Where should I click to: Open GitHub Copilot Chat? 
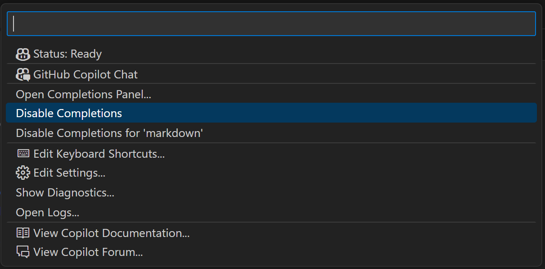pyautogui.click(x=86, y=74)
